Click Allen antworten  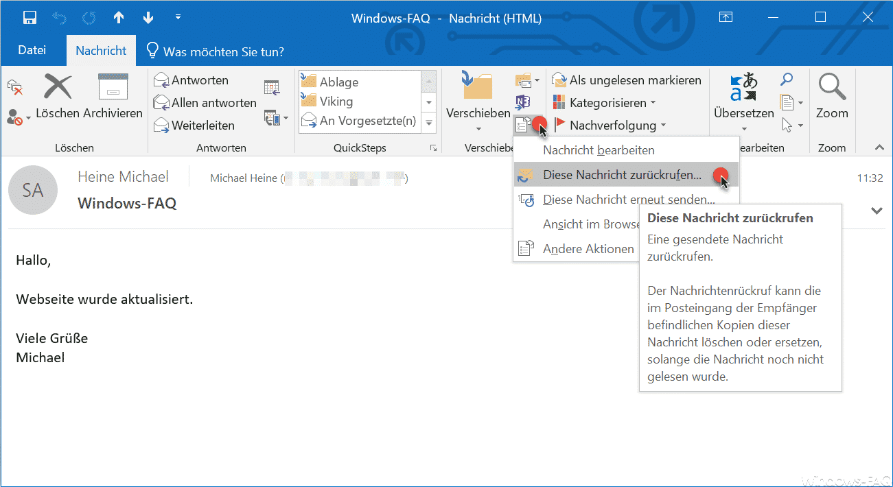point(205,103)
